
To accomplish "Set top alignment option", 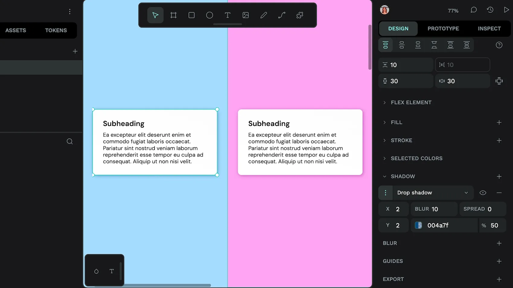I will point(386,45).
